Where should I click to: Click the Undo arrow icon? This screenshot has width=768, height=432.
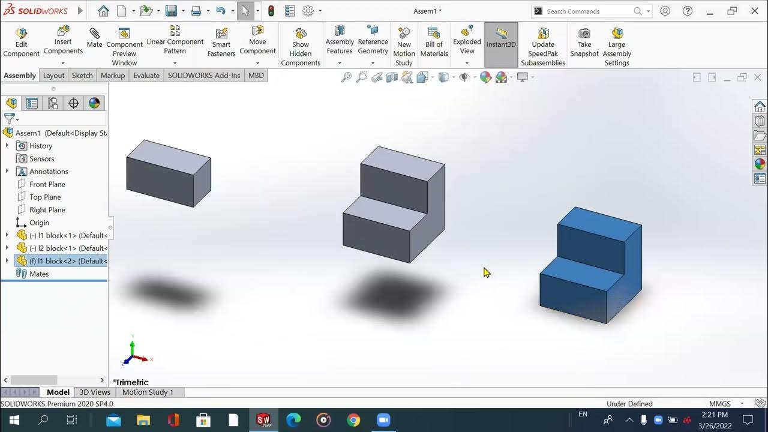click(221, 11)
